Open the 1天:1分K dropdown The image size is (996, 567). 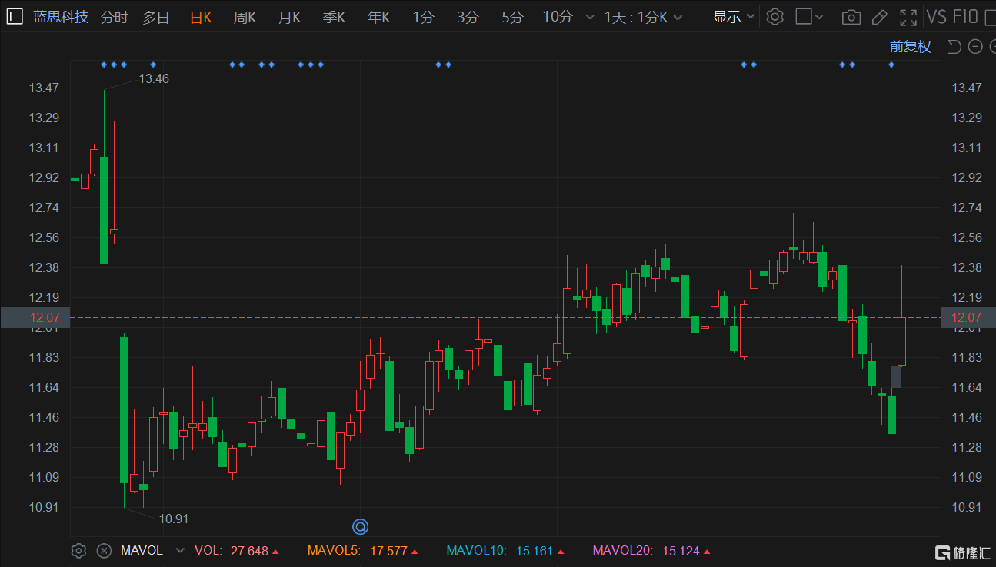click(643, 17)
